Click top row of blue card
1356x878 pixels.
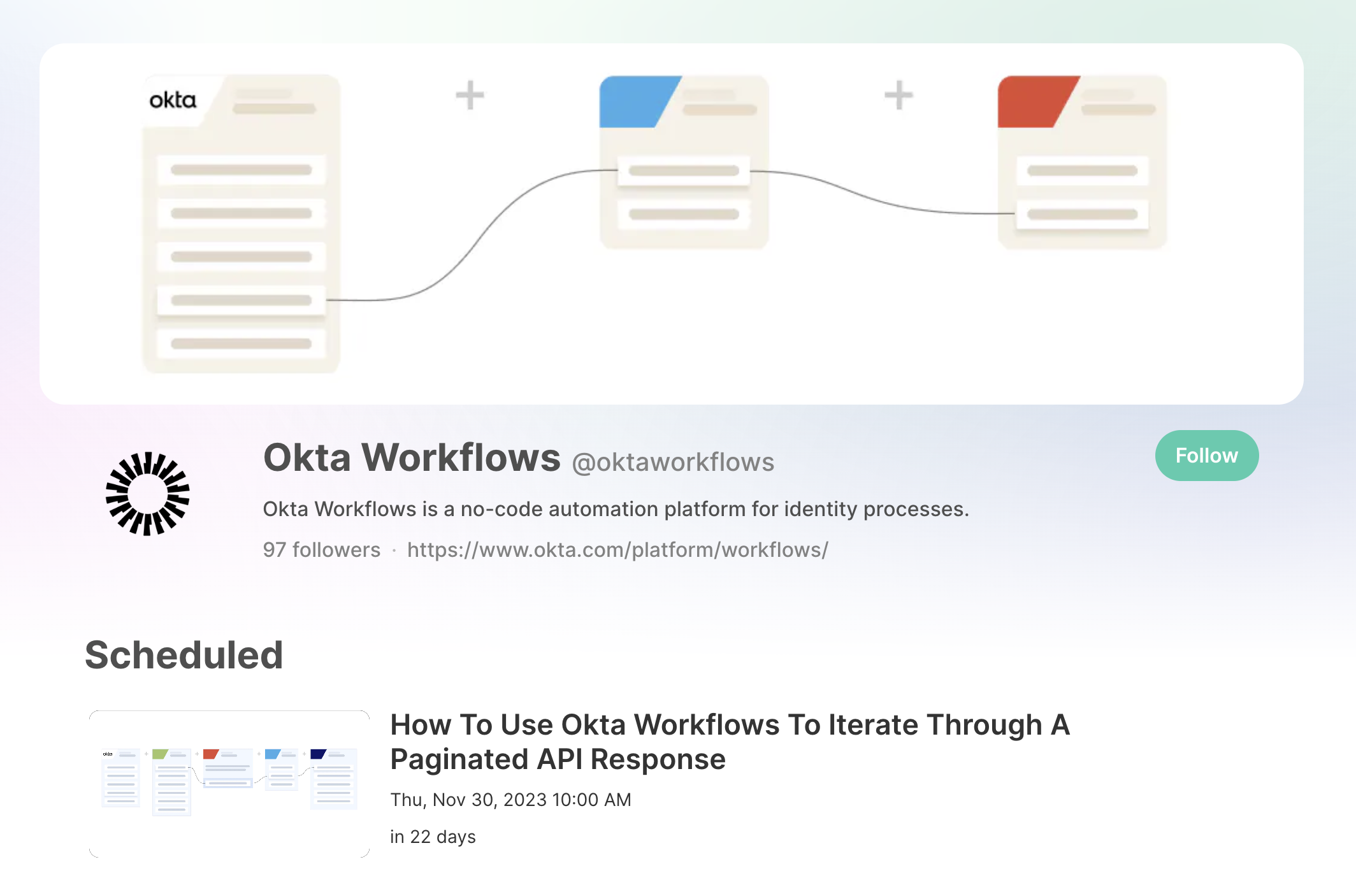pyautogui.click(x=683, y=171)
